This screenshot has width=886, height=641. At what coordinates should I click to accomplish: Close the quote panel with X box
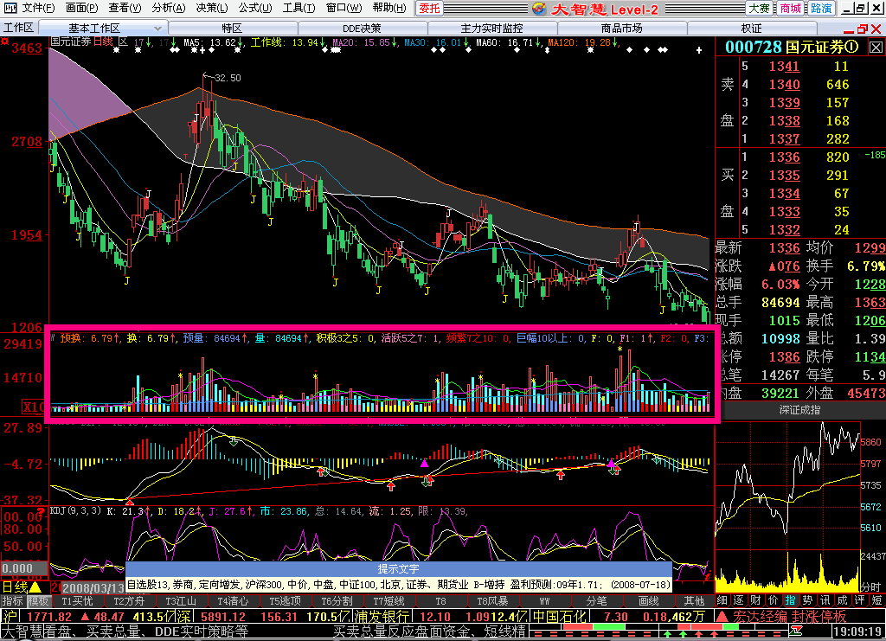pyautogui.click(x=876, y=48)
